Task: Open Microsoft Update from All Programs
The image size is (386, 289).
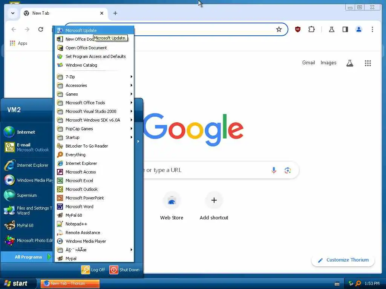Action: click(x=94, y=30)
